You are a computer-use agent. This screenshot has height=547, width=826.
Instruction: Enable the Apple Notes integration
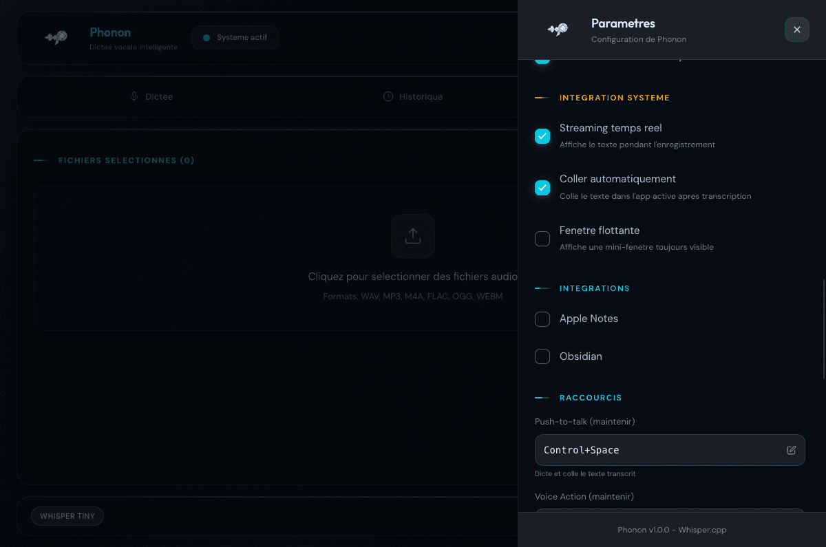(542, 319)
